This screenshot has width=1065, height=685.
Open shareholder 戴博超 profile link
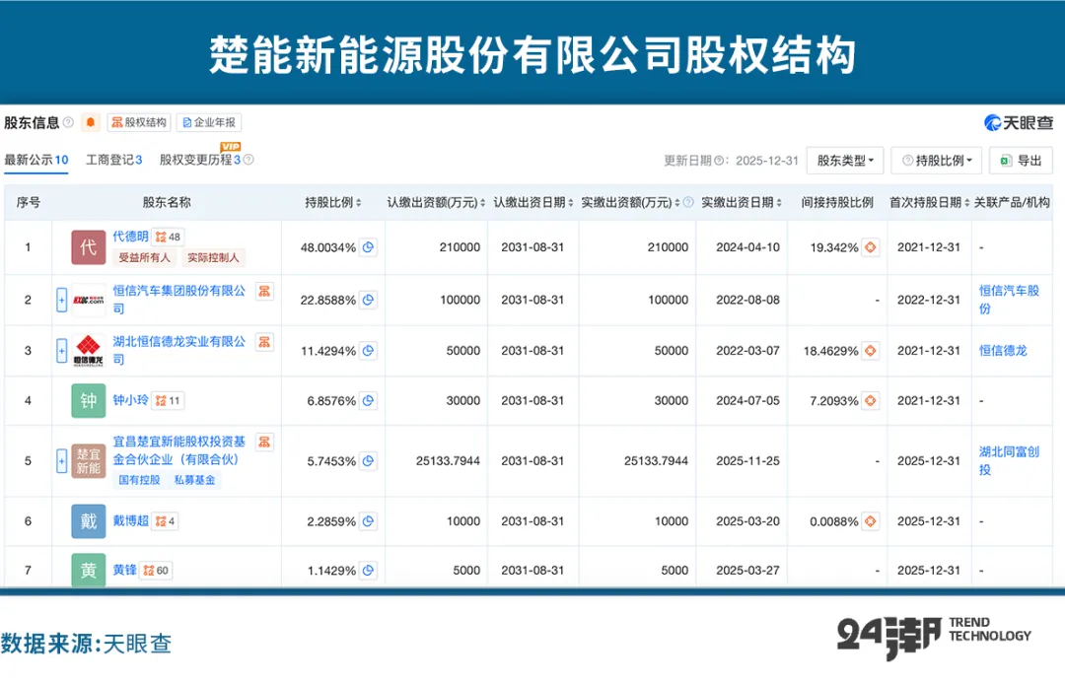tap(130, 520)
